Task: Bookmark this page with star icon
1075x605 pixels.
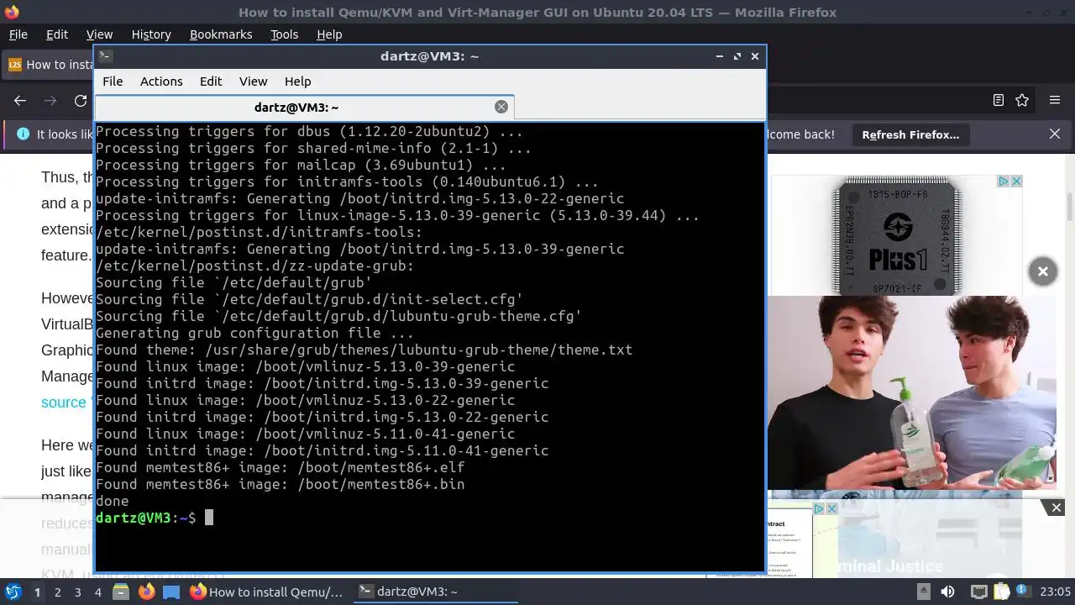Action: click(x=1022, y=100)
